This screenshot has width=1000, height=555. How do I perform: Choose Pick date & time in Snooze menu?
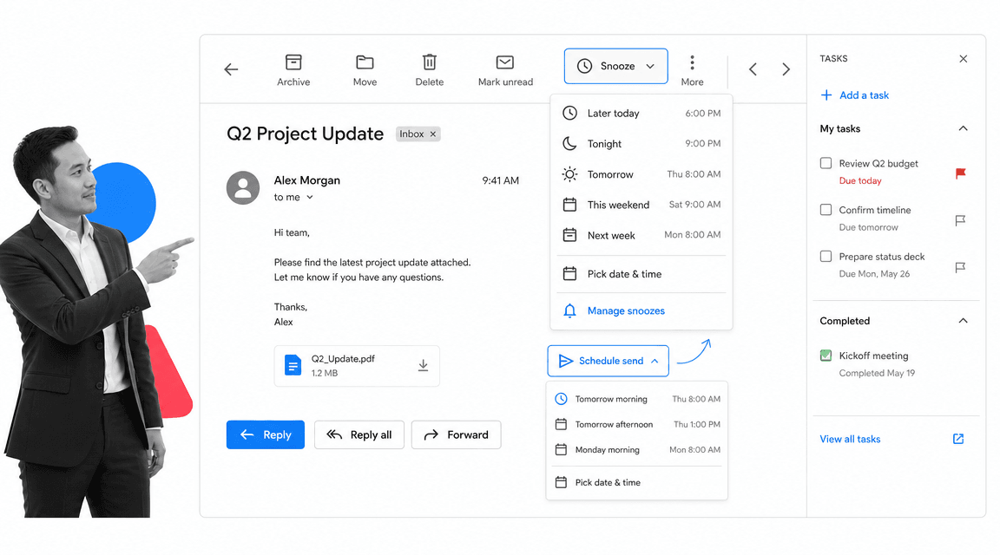tap(641, 274)
